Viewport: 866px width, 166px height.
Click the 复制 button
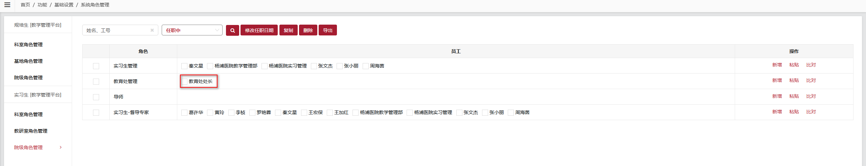tap(289, 30)
